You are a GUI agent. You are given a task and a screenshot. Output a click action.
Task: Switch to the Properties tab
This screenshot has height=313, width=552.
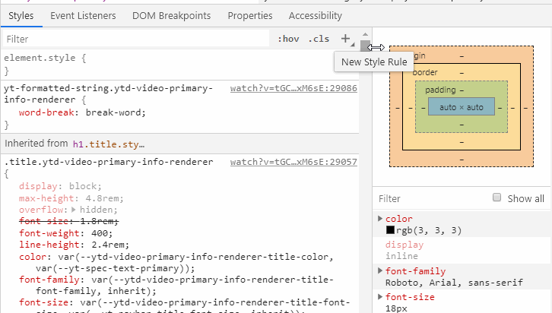250,16
